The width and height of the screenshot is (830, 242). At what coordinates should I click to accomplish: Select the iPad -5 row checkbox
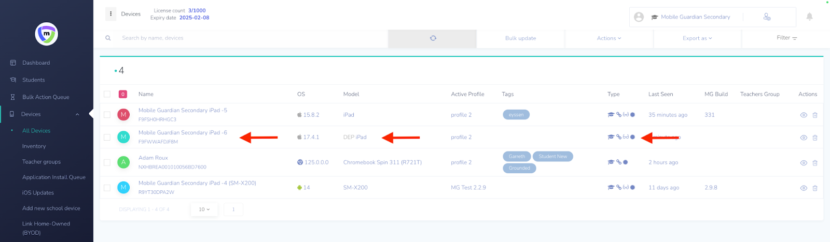coord(107,115)
